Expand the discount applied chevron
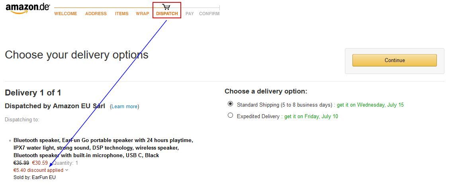 pos(67,170)
